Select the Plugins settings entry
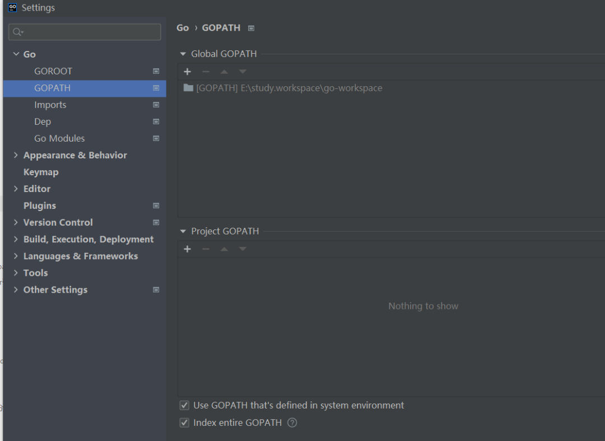The height and width of the screenshot is (441, 605). (40, 205)
